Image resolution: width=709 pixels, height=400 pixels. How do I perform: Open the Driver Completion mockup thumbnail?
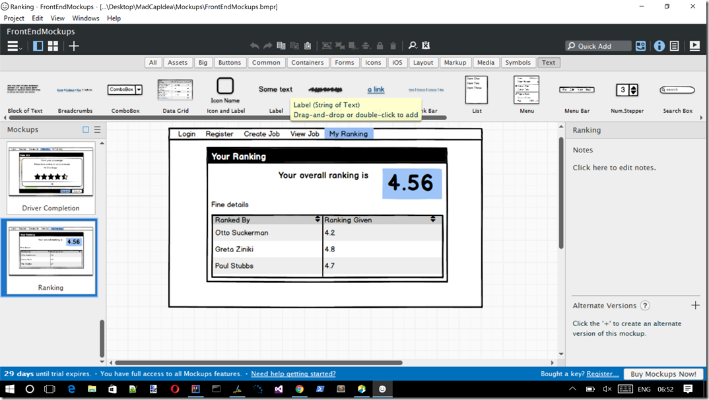pyautogui.click(x=51, y=178)
